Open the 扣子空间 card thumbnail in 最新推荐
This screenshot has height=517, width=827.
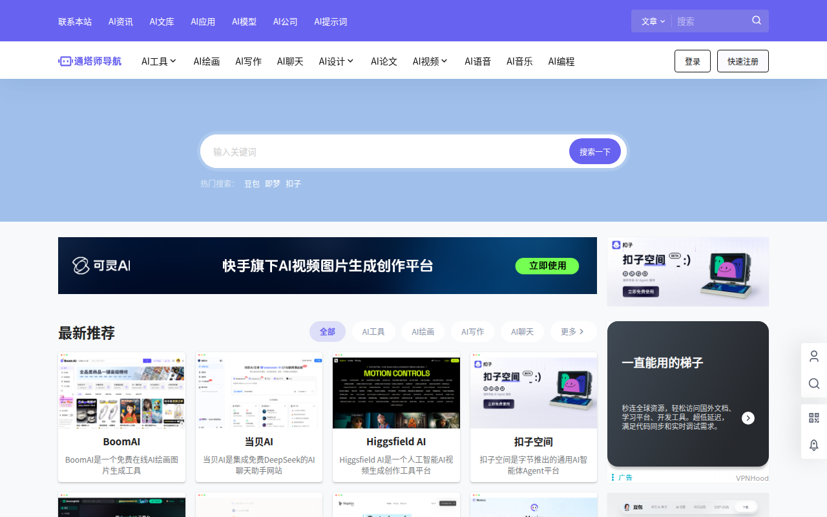click(534, 390)
